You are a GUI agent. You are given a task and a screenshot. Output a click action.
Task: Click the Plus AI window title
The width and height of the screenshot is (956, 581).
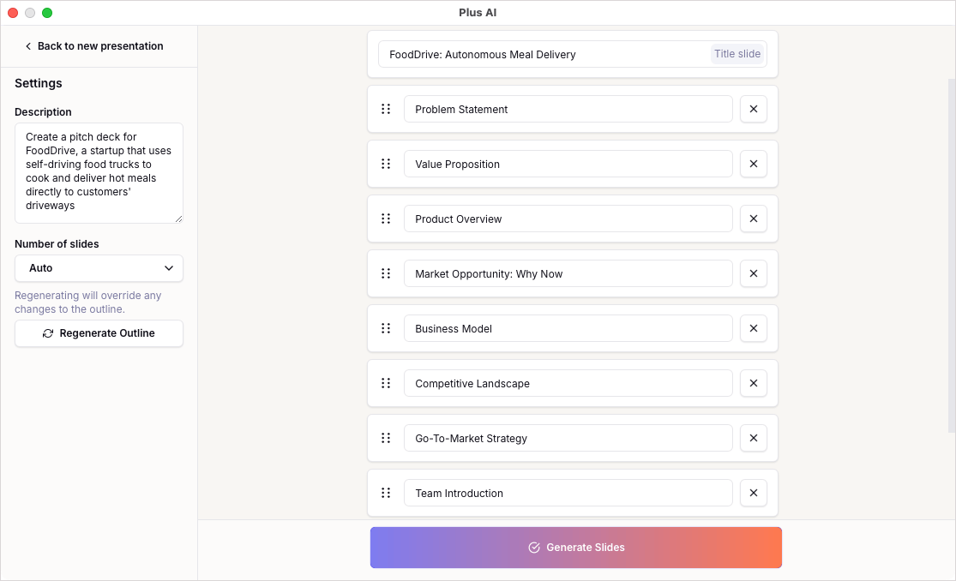tap(478, 13)
